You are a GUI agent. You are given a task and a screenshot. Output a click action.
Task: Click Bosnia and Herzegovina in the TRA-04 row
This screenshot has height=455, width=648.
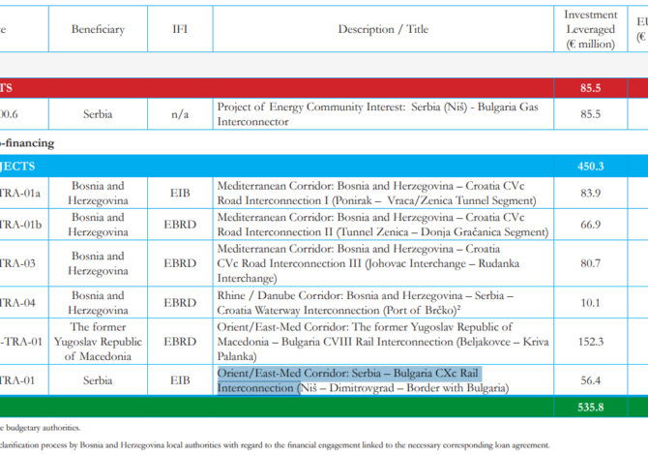pos(98,303)
